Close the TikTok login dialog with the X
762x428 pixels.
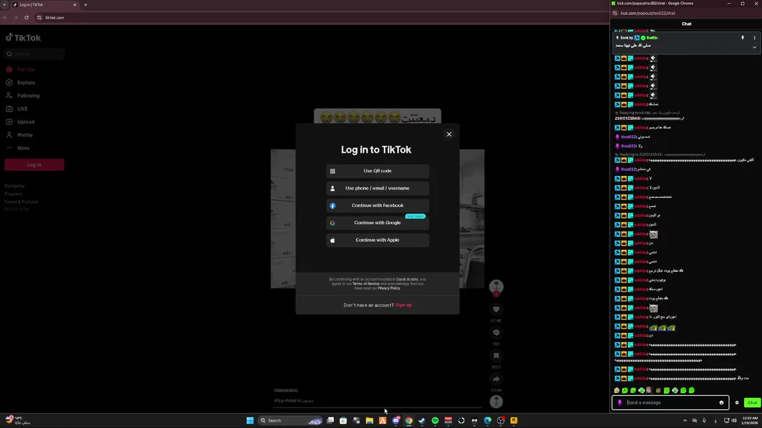(x=449, y=134)
